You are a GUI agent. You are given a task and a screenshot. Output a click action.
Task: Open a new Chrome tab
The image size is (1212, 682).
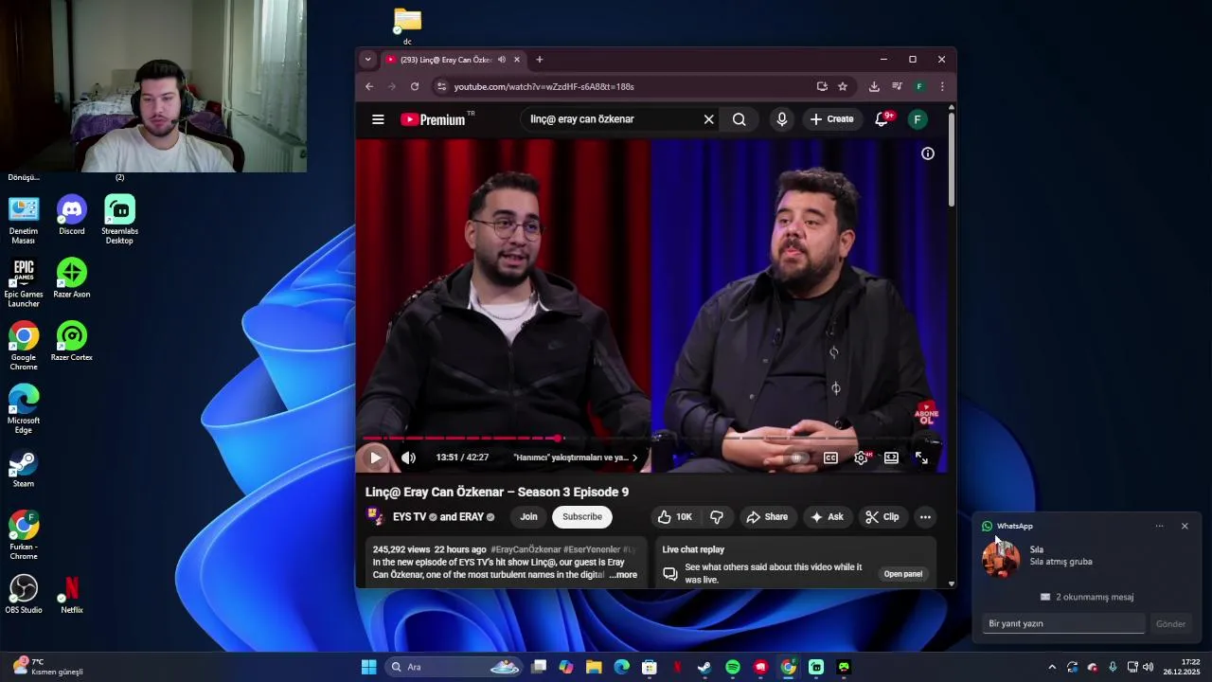(x=539, y=60)
